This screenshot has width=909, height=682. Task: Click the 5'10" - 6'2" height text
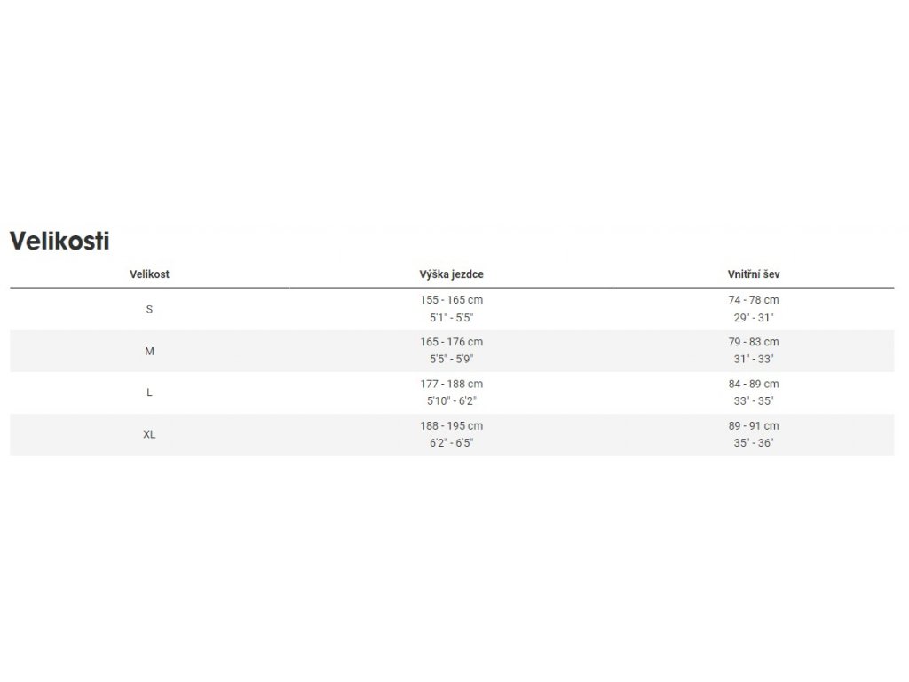pyautogui.click(x=451, y=400)
